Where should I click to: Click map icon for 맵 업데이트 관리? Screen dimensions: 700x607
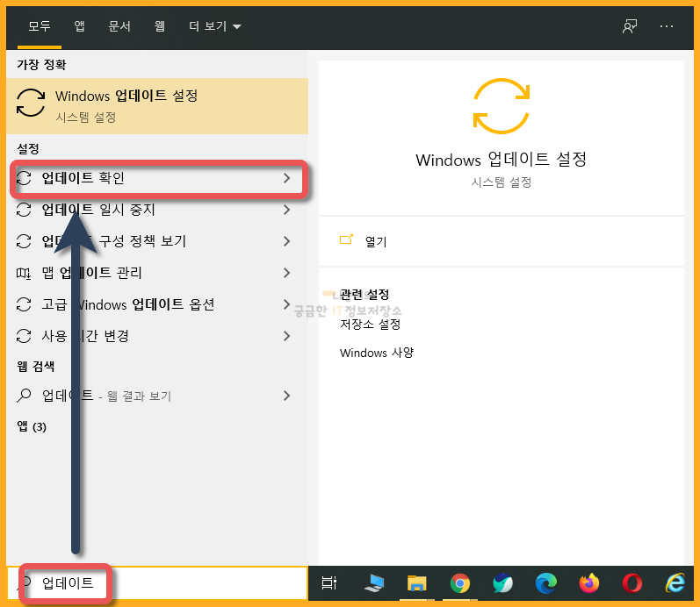click(x=24, y=273)
